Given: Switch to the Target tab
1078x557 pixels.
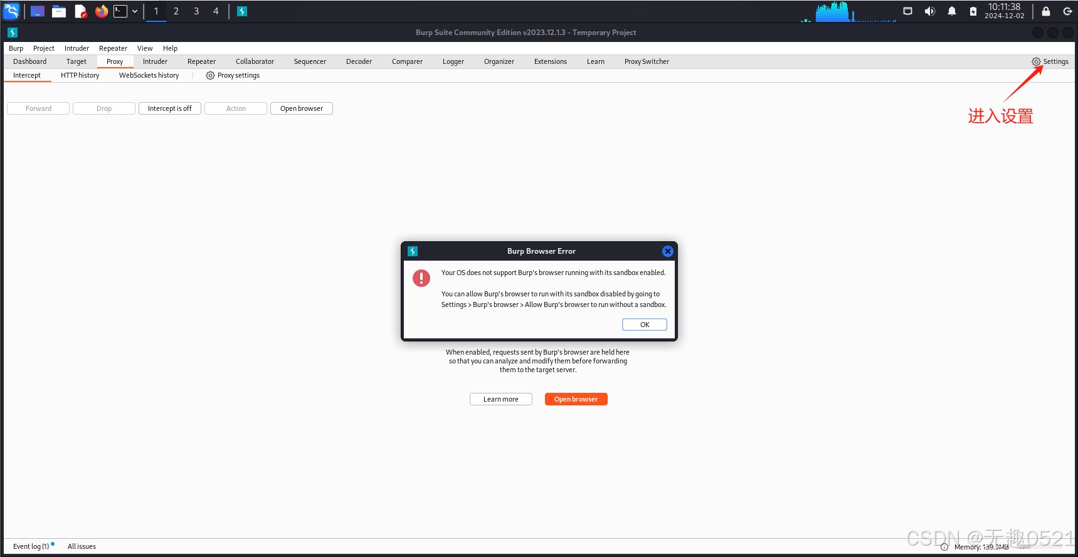Looking at the screenshot, I should pyautogui.click(x=77, y=61).
